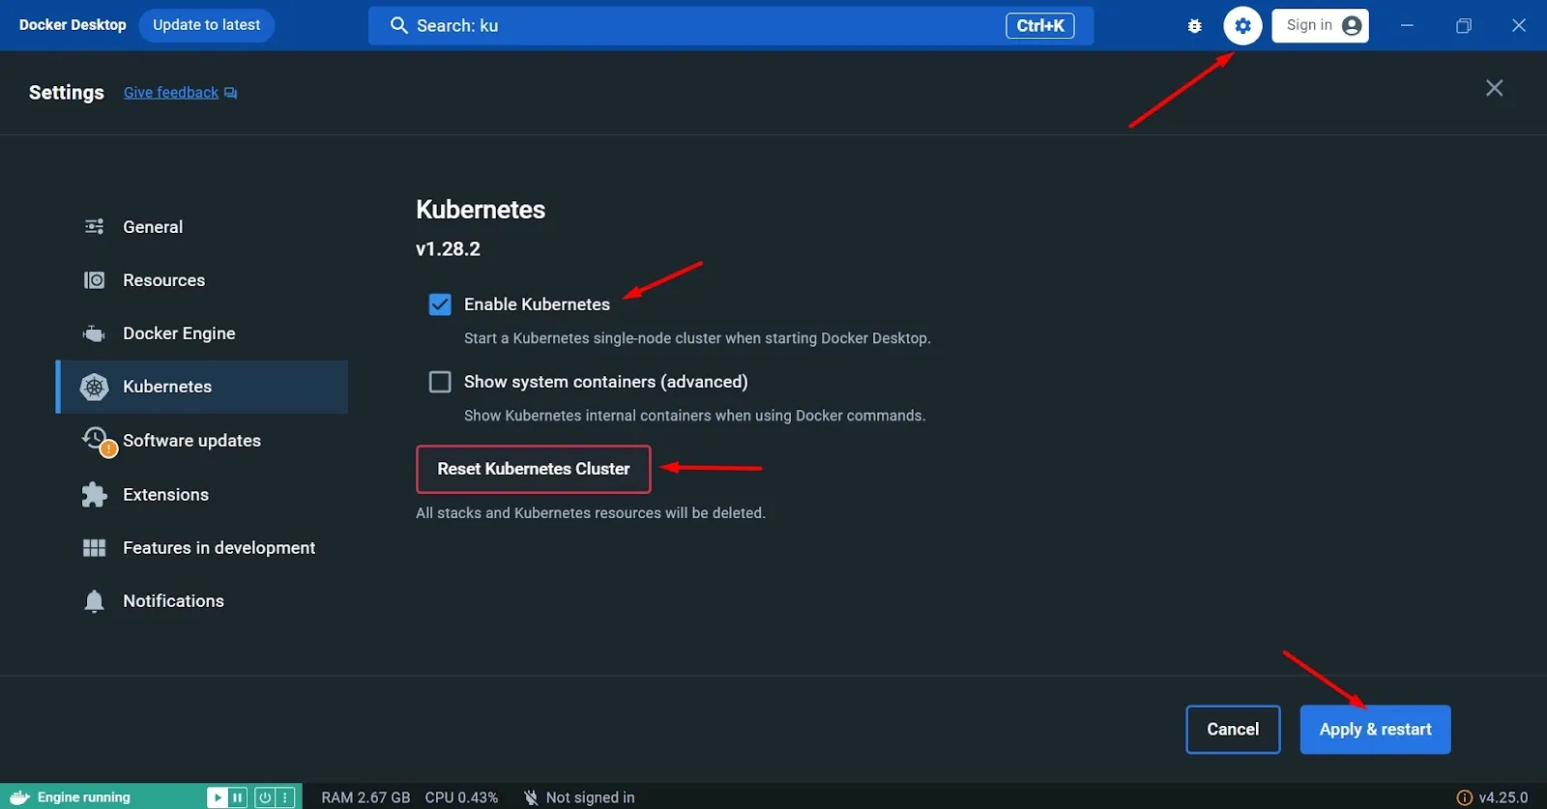Click the RAM 2.67 GB status text
The image size is (1547, 809).
365,797
